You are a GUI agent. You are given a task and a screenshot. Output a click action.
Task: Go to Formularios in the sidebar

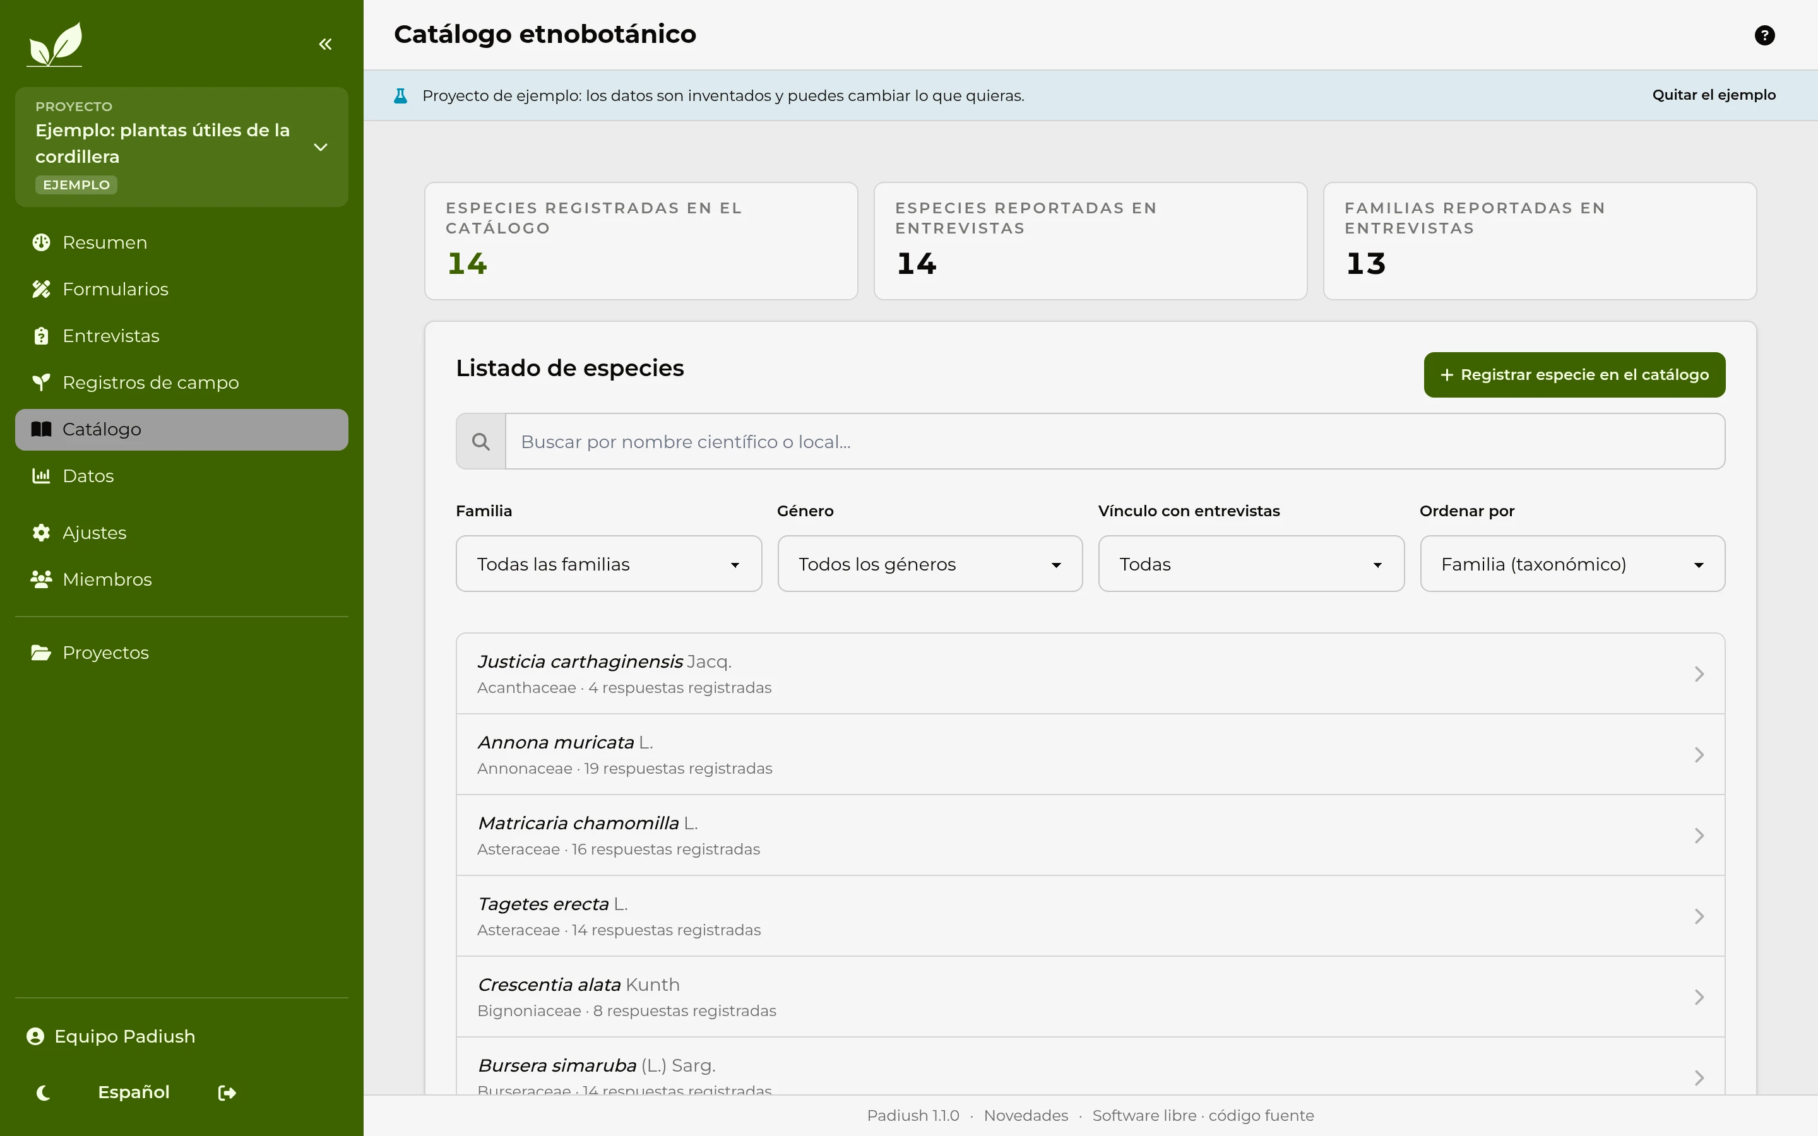point(181,289)
